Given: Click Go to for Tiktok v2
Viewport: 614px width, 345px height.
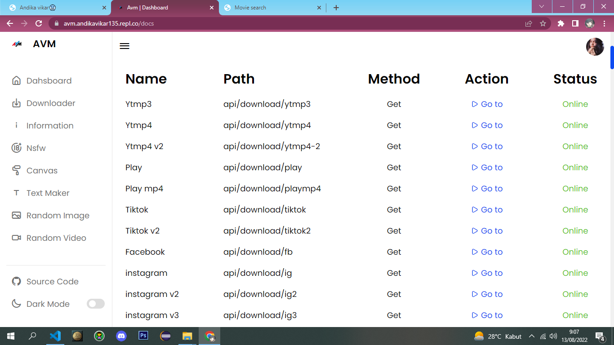Looking at the screenshot, I should 487,231.
